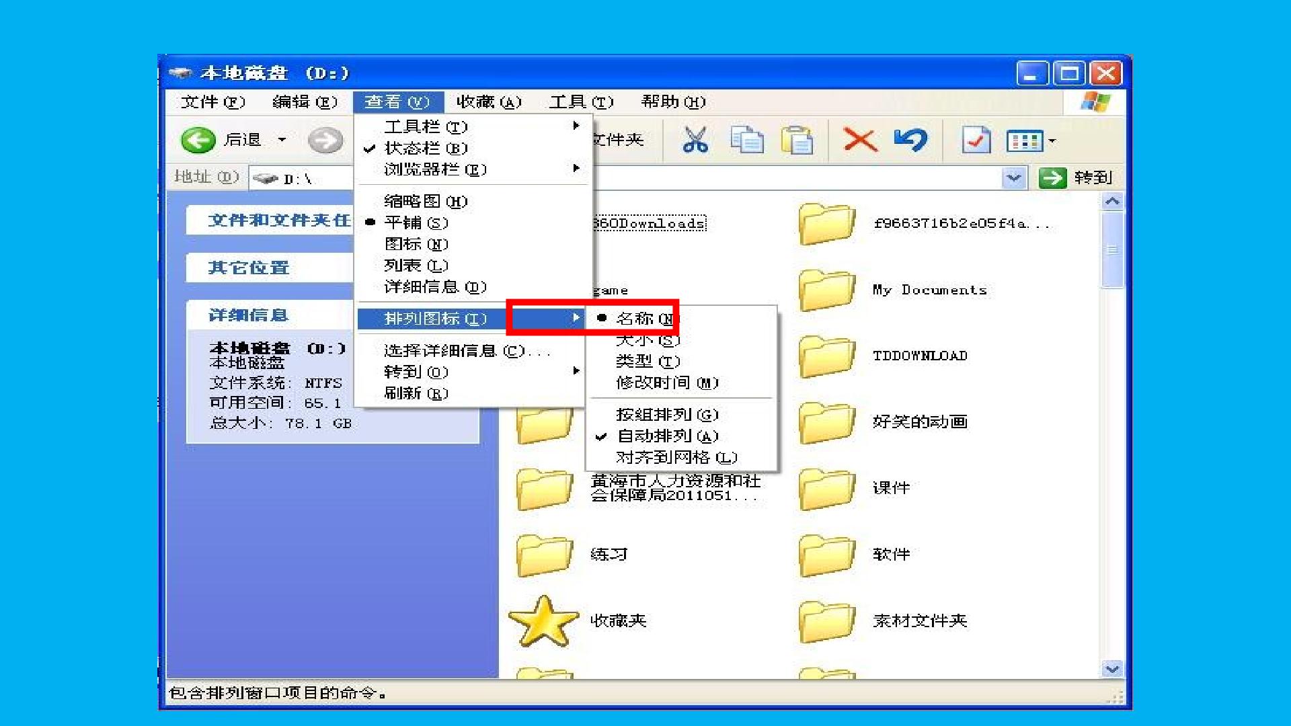Expand 工具栏 submenu
This screenshot has height=726, width=1291.
coord(473,126)
